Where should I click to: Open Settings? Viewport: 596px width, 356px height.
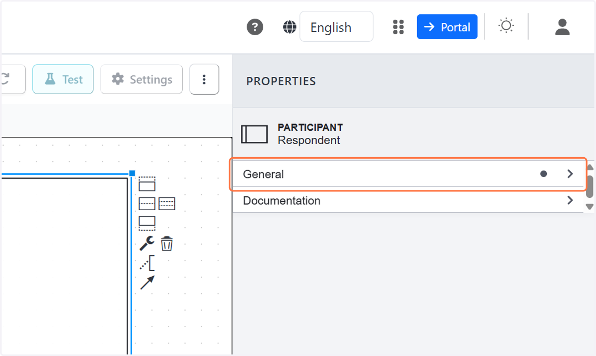point(142,79)
